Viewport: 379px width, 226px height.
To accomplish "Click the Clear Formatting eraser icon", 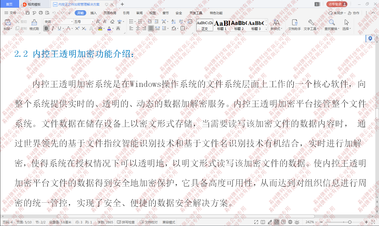I will click(112, 22).
